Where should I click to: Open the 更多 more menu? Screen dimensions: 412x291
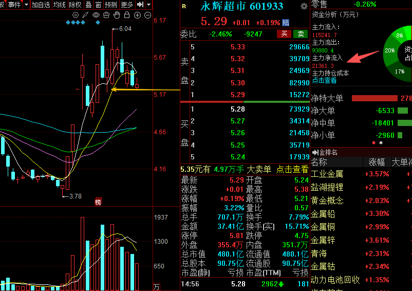pos(127,5)
